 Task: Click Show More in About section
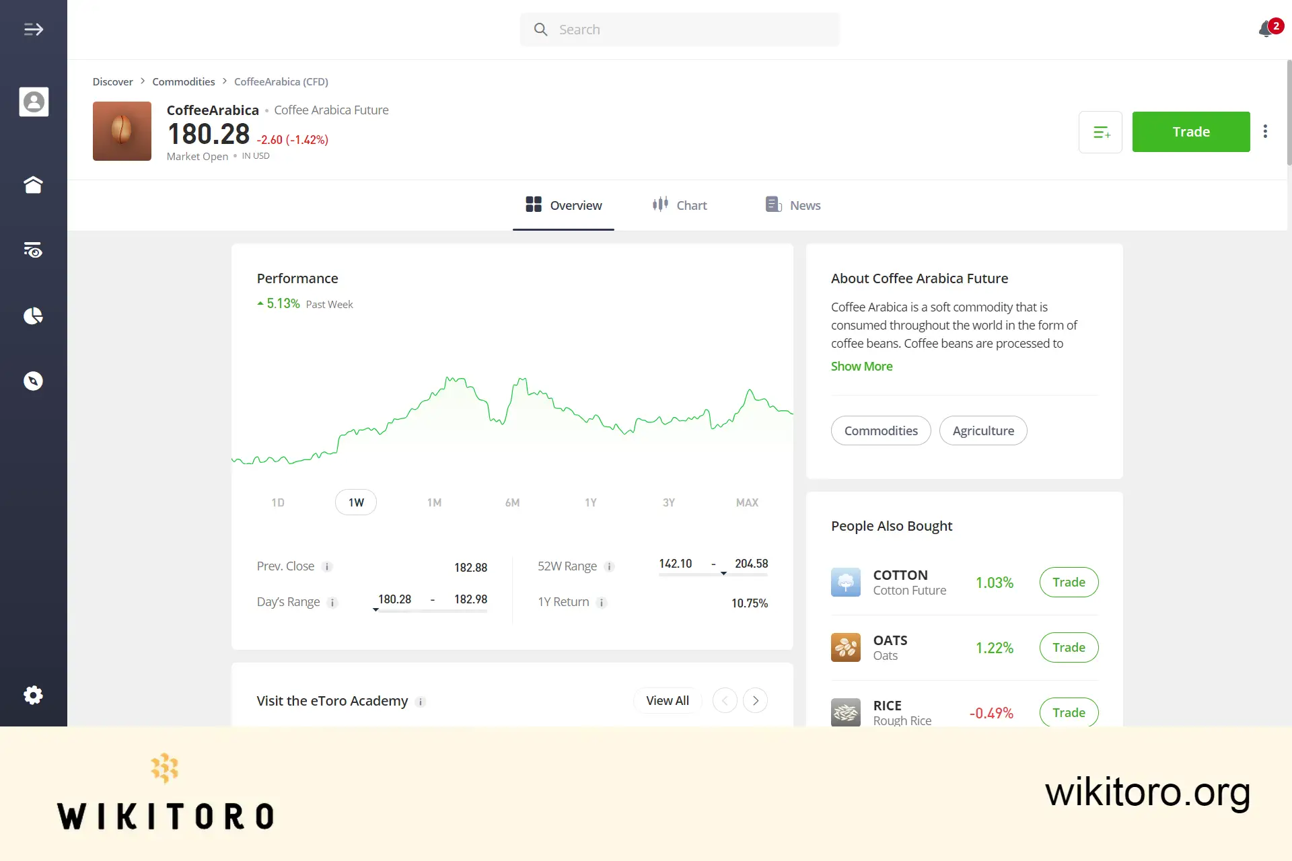pyautogui.click(x=861, y=366)
